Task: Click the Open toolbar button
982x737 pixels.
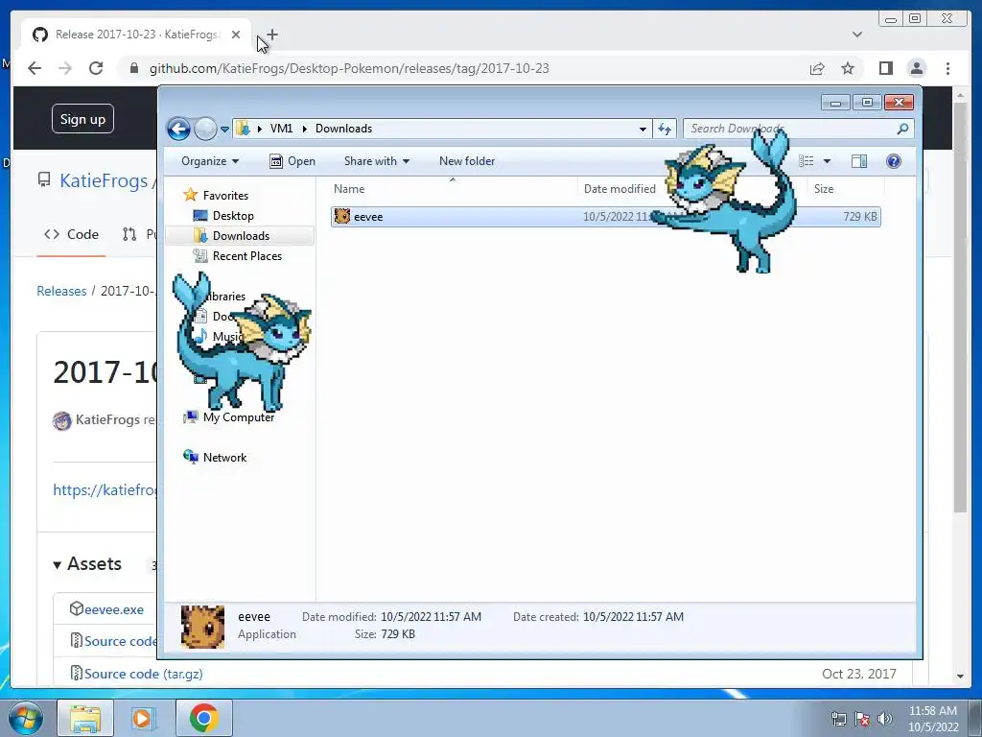Action: (292, 161)
